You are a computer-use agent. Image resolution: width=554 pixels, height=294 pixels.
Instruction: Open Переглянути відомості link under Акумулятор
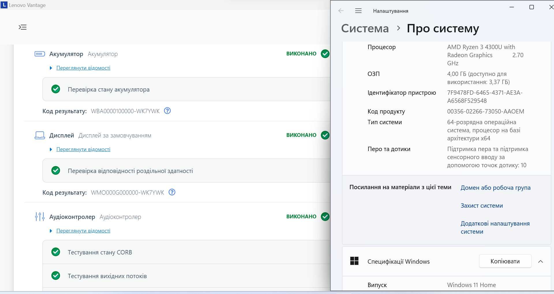tap(83, 68)
